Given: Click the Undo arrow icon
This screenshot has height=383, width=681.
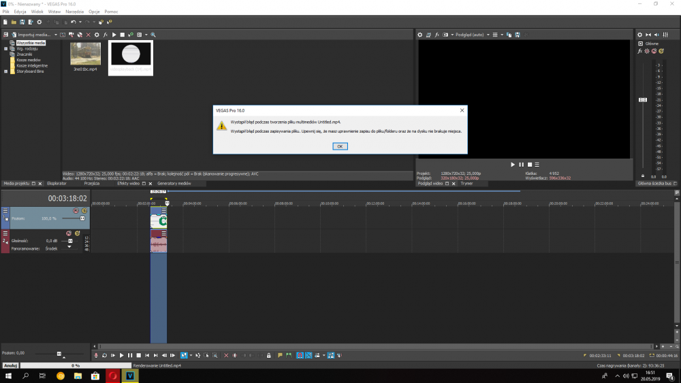Looking at the screenshot, I should [x=73, y=22].
